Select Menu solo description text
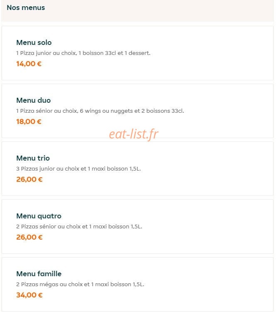This screenshot has width=276, height=312. (83, 53)
